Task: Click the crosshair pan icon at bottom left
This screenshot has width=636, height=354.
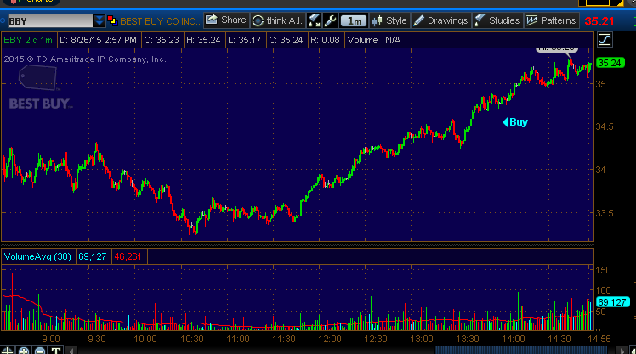Action: point(9,350)
